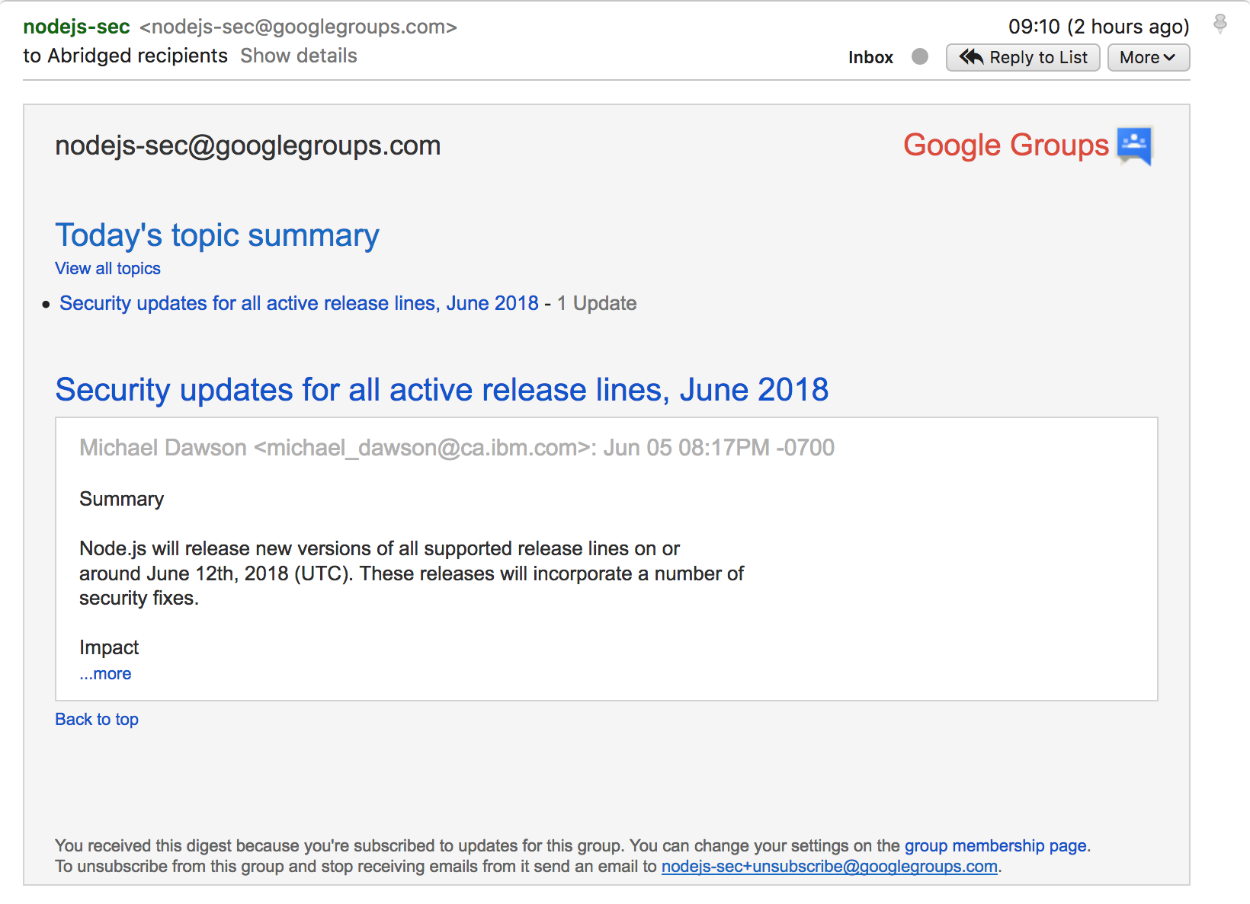Click the Reply to List button
Viewport: 1250px width, 904px height.
1022,57
